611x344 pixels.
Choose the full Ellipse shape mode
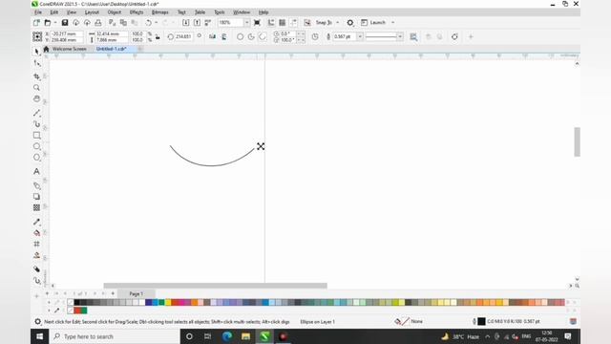pyautogui.click(x=240, y=36)
